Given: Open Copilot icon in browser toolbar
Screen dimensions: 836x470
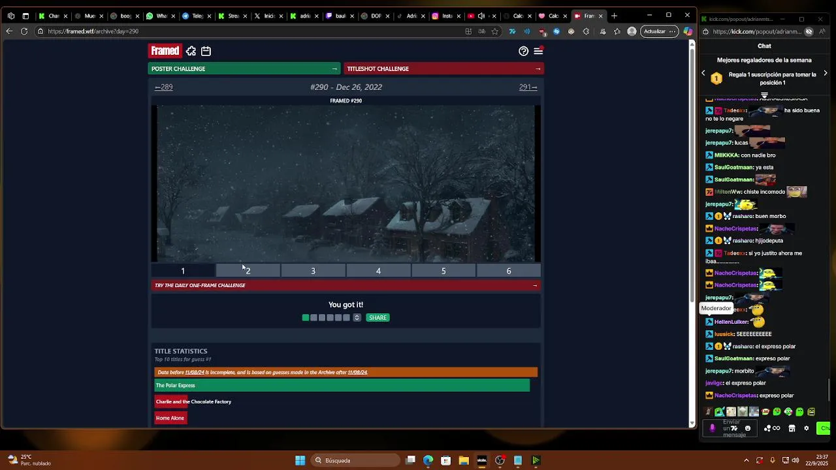Looking at the screenshot, I should tap(688, 31).
